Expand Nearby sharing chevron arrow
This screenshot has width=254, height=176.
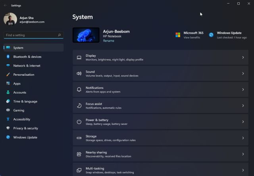[243, 154]
